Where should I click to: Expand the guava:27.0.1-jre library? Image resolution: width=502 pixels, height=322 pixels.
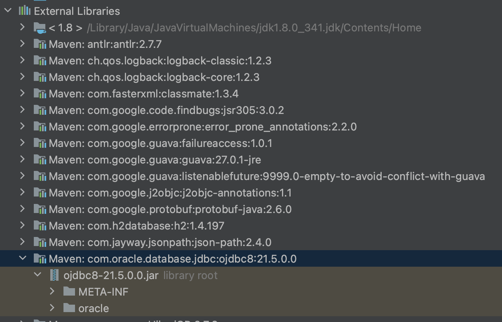coord(23,159)
